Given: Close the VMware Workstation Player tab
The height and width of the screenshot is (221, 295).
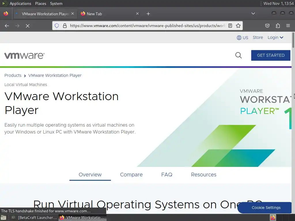Looking at the screenshot, I should click(73, 14).
